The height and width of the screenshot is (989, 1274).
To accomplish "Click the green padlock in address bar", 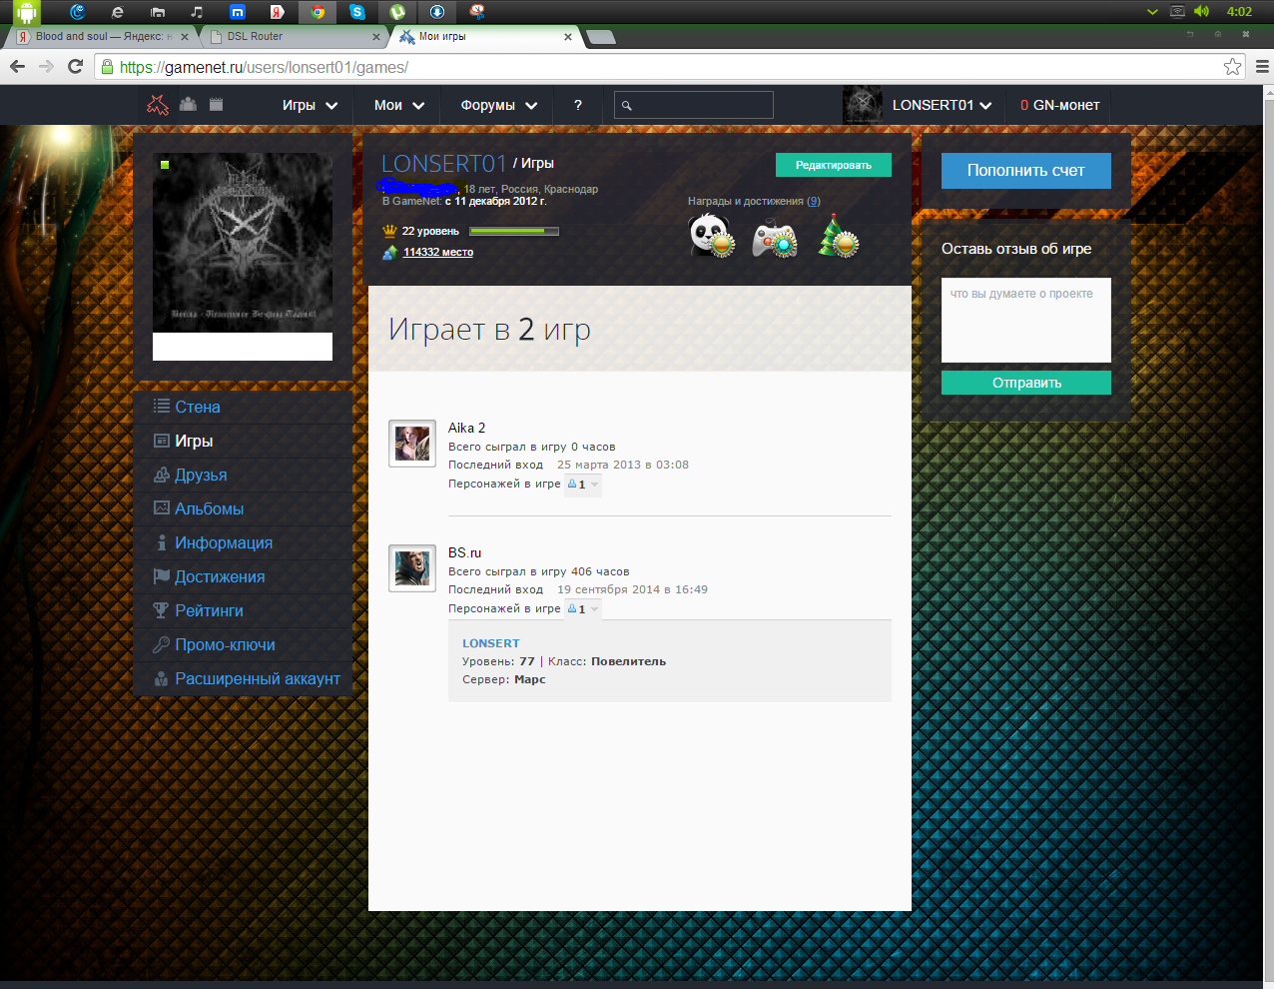I will pos(107,67).
